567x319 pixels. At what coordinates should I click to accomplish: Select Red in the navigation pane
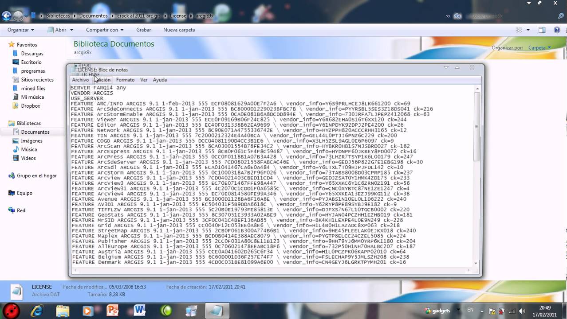pyautogui.click(x=21, y=210)
